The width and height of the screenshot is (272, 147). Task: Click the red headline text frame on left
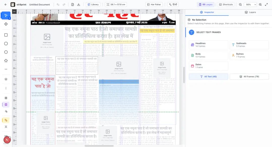point(43,83)
